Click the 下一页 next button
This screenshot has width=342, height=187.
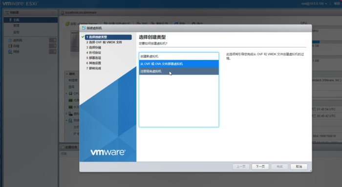tap(260, 166)
